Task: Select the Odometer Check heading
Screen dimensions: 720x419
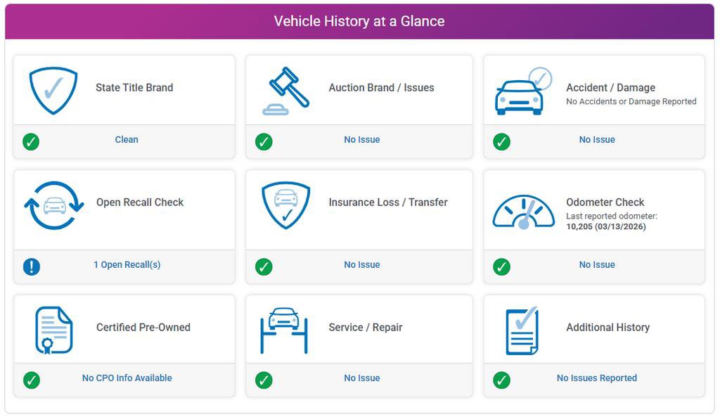Action: coord(605,202)
